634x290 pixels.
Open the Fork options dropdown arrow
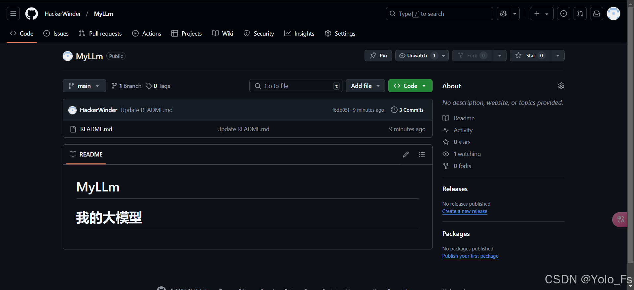pos(500,55)
